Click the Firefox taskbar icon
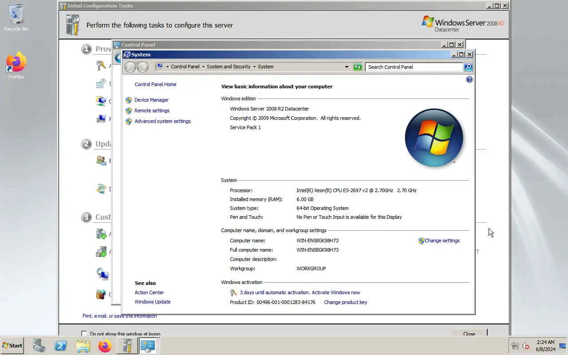 point(105,346)
